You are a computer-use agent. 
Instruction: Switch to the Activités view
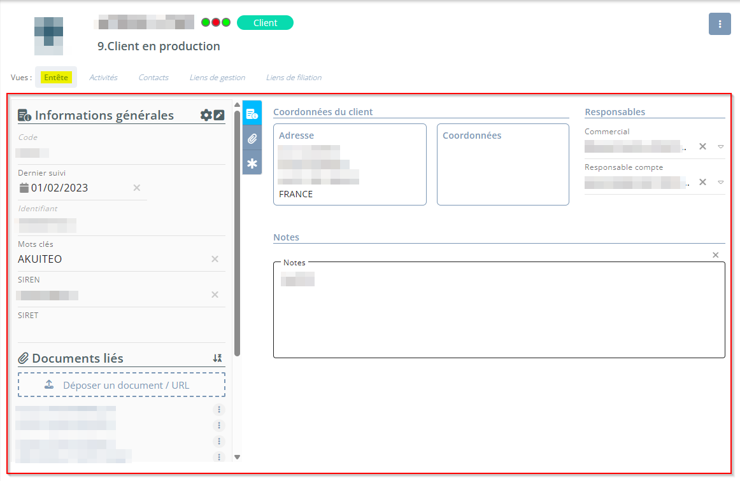coord(103,78)
